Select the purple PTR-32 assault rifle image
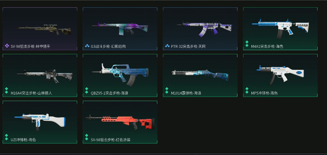 coord(205,29)
